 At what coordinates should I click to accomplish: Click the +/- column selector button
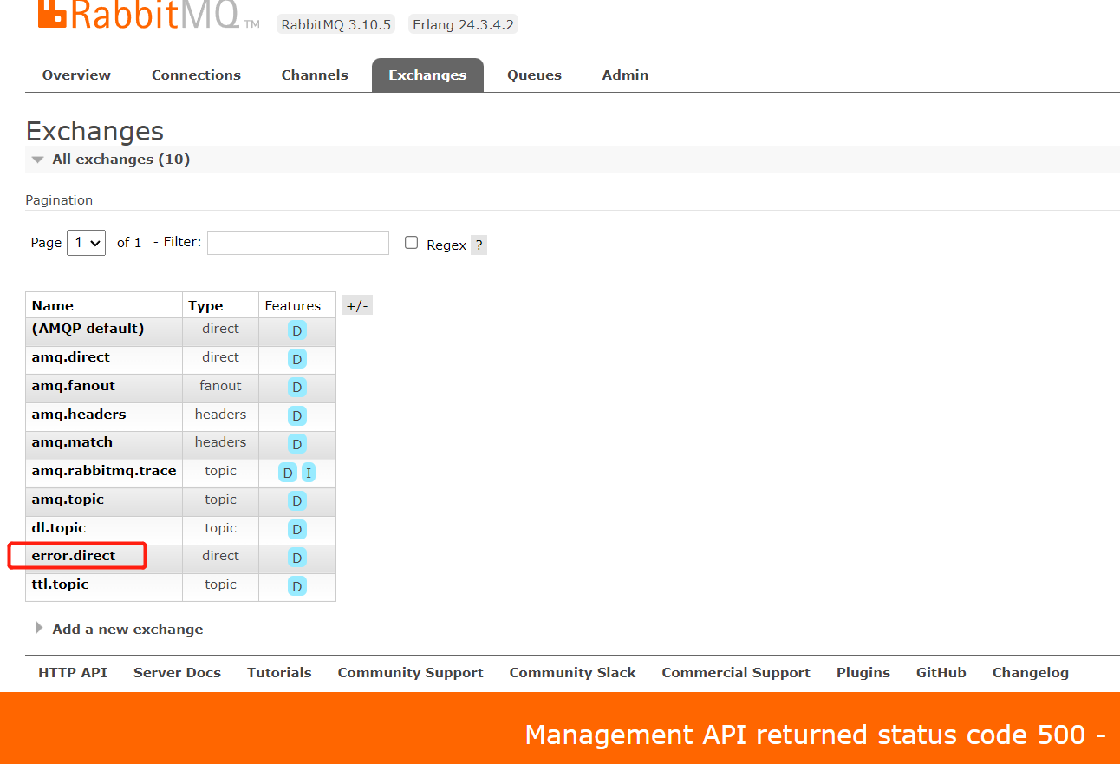pyautogui.click(x=357, y=306)
